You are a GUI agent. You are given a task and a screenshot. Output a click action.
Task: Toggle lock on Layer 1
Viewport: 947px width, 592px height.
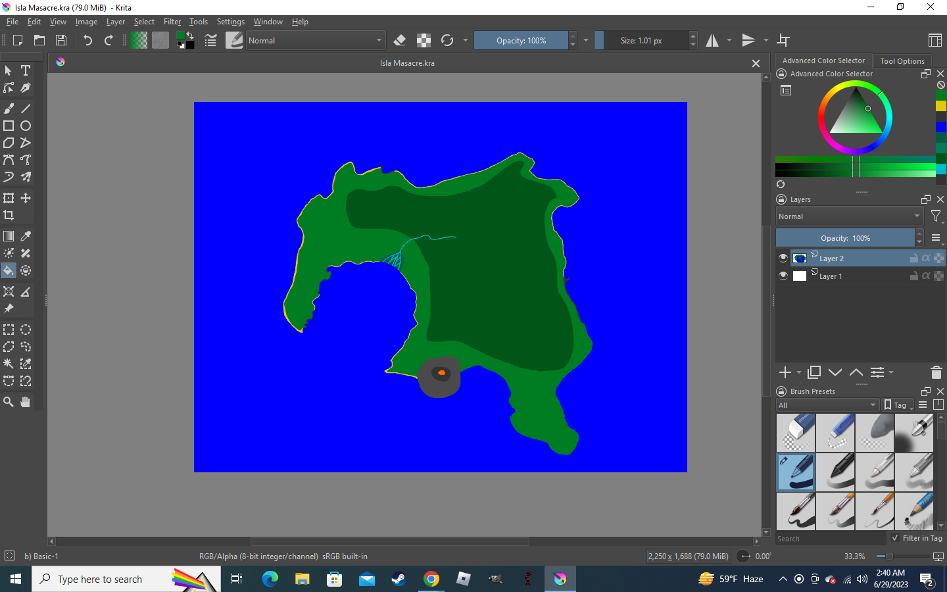pyautogui.click(x=914, y=276)
